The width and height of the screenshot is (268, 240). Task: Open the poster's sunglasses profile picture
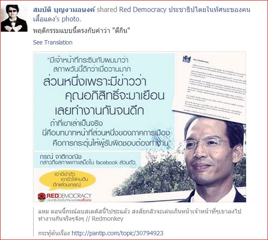click(14, 18)
